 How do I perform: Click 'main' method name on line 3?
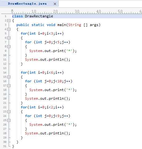click(62, 25)
